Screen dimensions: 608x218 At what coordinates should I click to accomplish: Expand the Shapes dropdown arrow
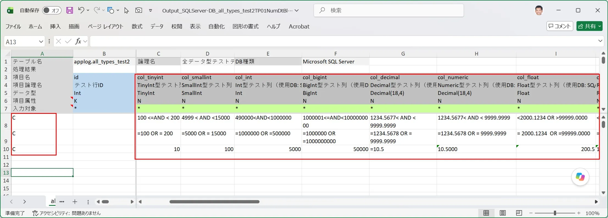click(x=118, y=10)
